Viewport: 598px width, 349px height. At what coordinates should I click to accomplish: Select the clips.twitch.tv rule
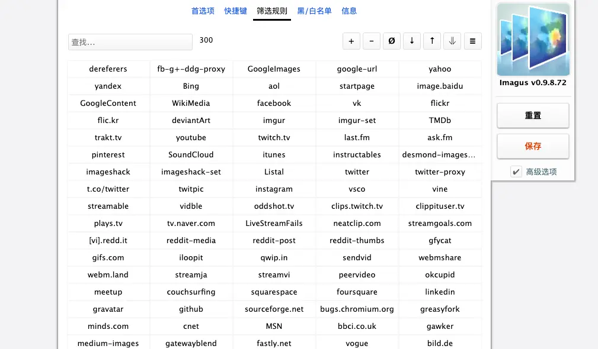[357, 206]
